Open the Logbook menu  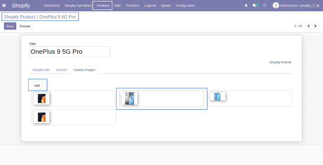(150, 5)
